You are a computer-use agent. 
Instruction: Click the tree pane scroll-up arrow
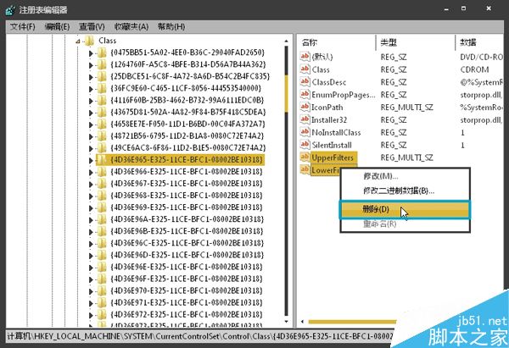click(x=286, y=41)
